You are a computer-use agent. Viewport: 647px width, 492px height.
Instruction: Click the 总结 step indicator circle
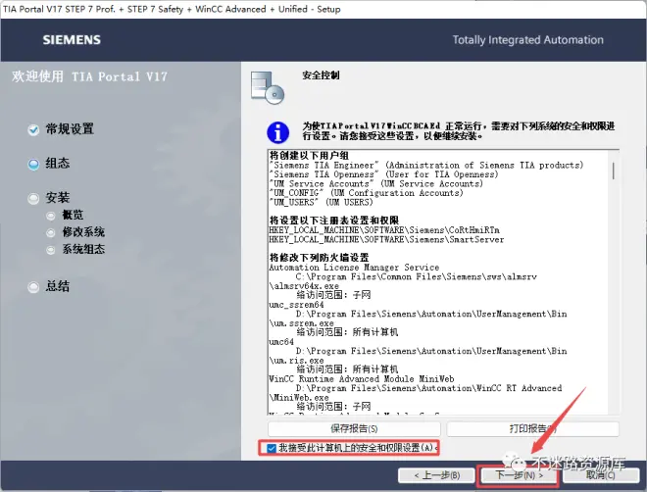coord(33,286)
